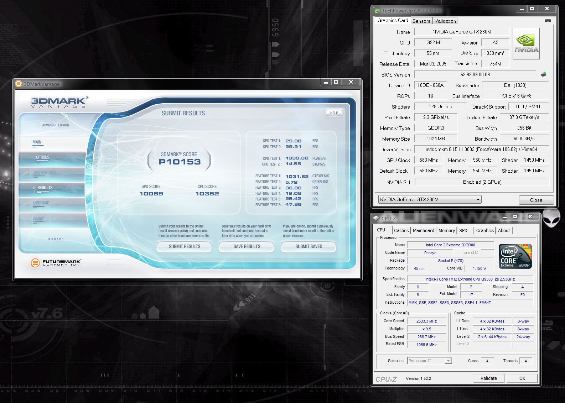Click FEATURE TEST 6 result 47.86
The image size is (565, 403).
[293, 205]
